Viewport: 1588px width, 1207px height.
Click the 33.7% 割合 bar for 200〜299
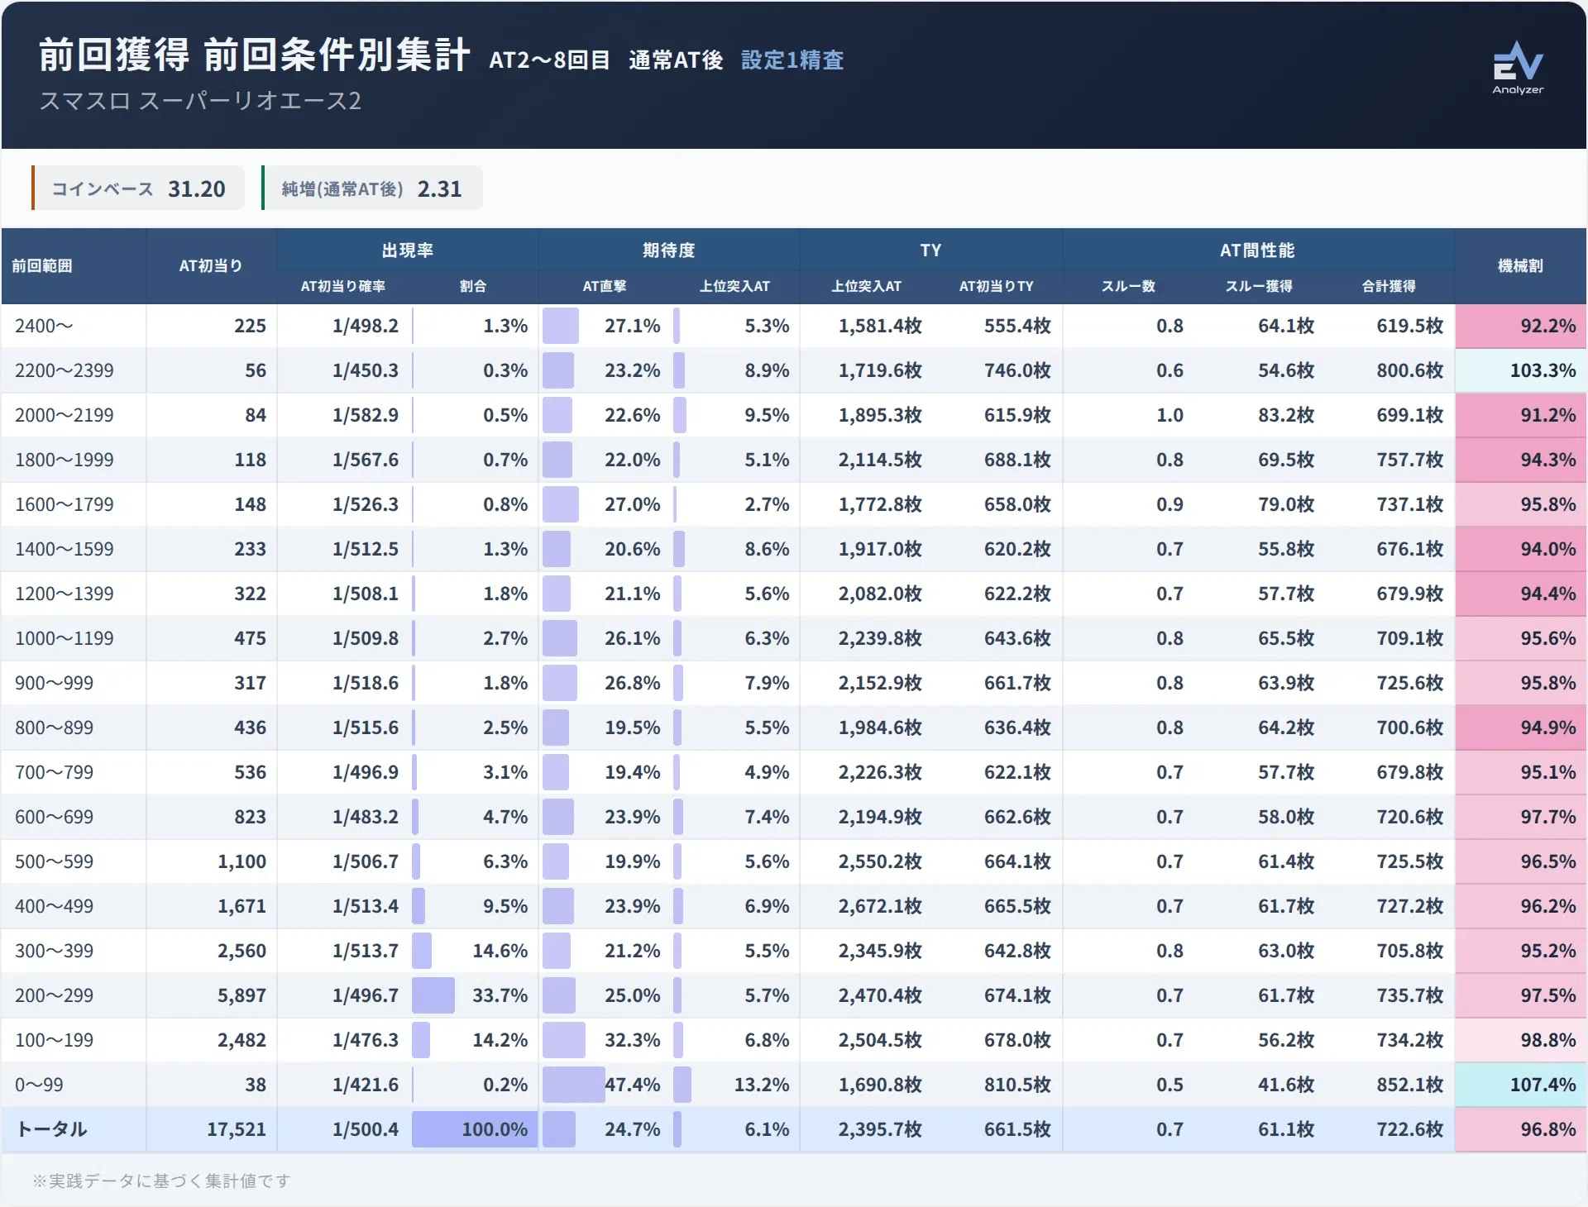pos(433,995)
